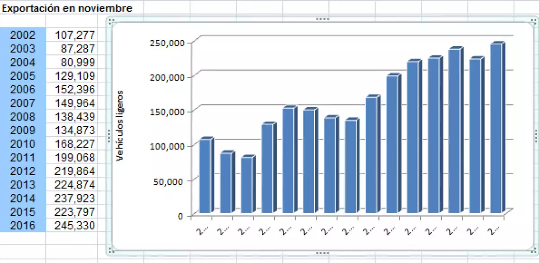The image size is (539, 263).
Task: Click the 'Vehículos ligeros' axis title
Action: pyautogui.click(x=119, y=125)
